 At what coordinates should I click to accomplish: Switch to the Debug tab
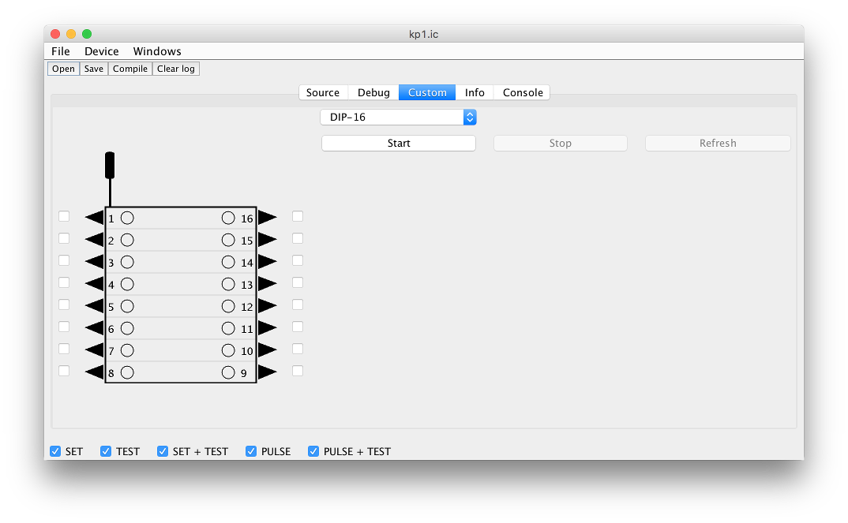click(373, 92)
